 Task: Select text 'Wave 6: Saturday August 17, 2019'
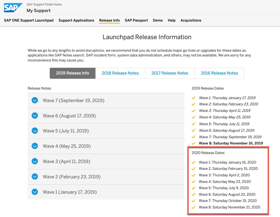tap(227, 130)
